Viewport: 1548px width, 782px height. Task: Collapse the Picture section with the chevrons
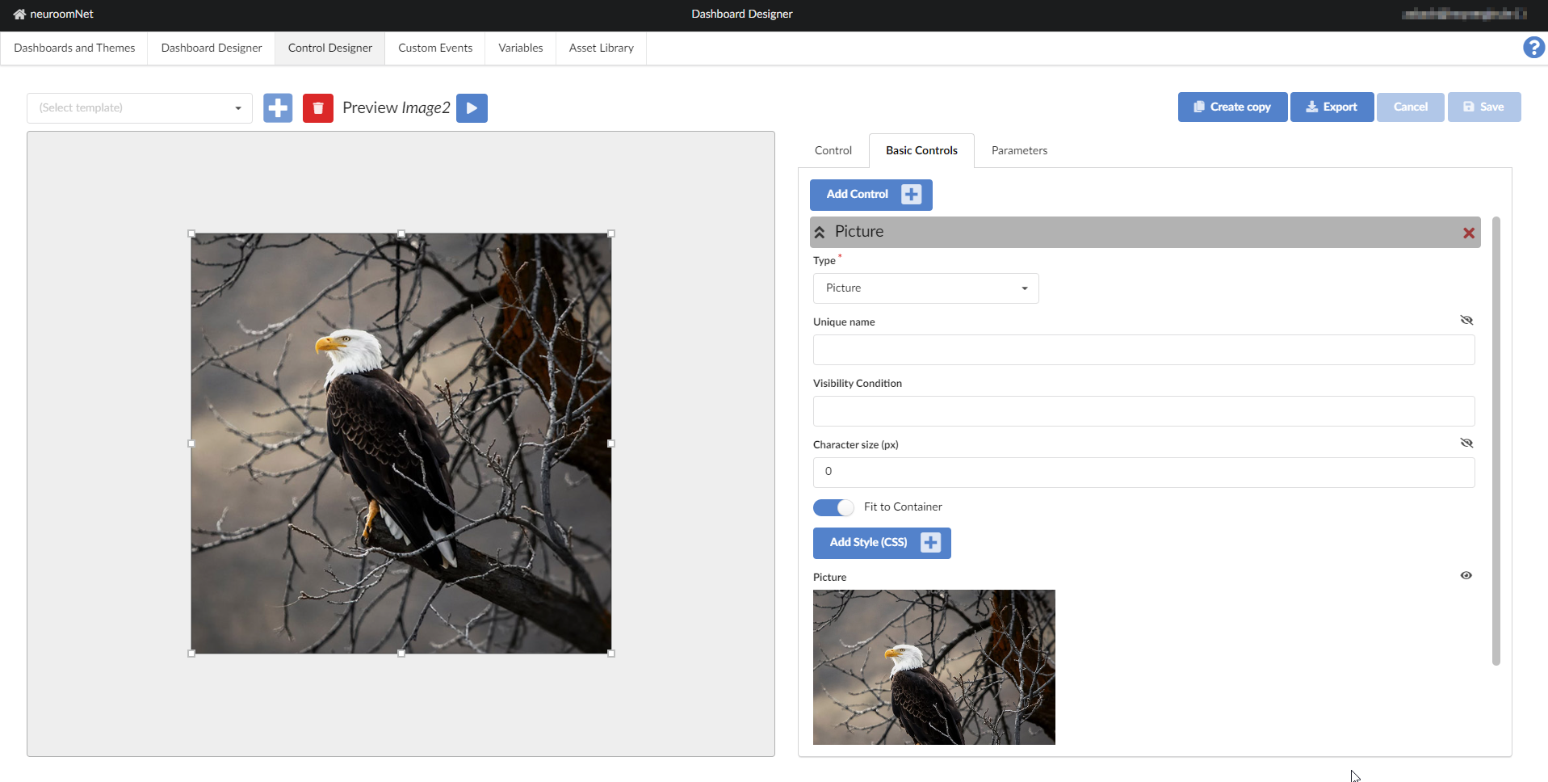(820, 232)
